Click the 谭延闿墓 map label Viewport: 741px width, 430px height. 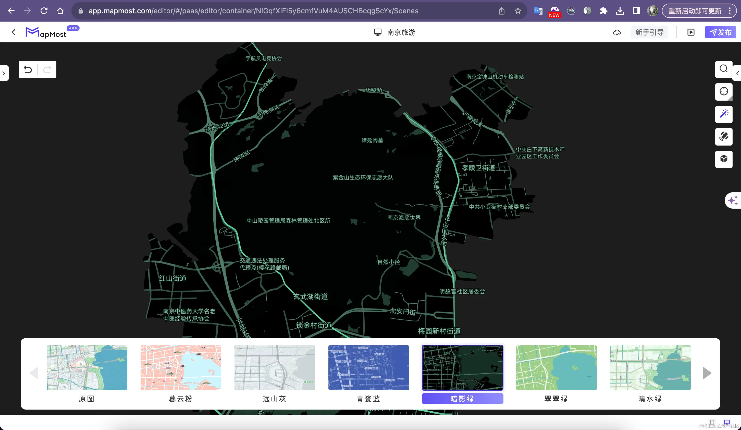pos(372,140)
